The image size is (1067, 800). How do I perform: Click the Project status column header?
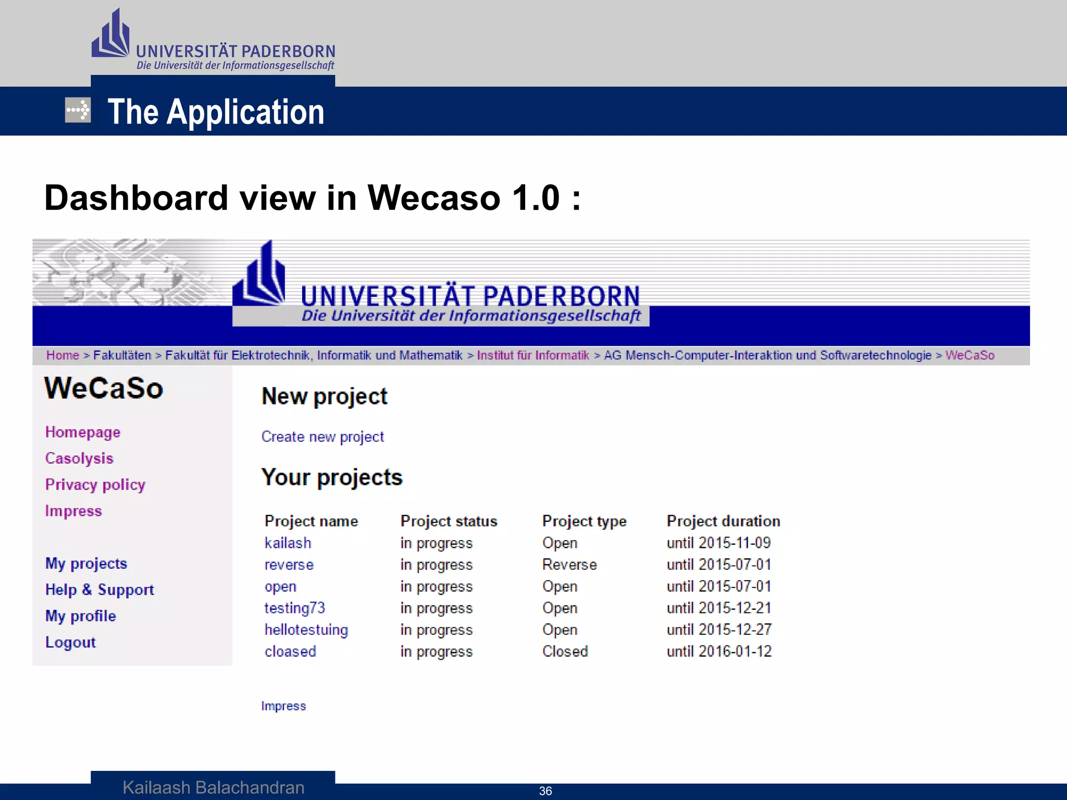(x=449, y=521)
